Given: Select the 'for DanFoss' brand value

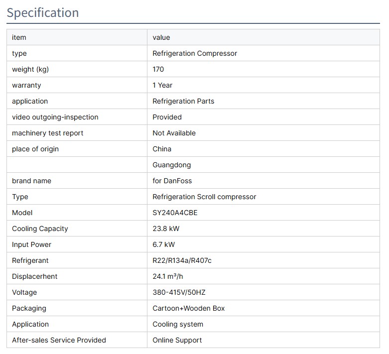Looking at the screenshot, I should pyautogui.click(x=172, y=181).
